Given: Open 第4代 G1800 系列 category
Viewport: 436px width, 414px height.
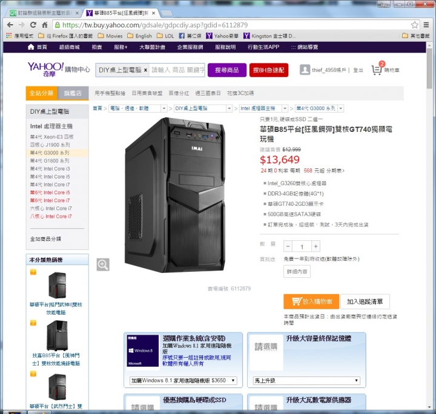Looking at the screenshot, I should point(50,160).
